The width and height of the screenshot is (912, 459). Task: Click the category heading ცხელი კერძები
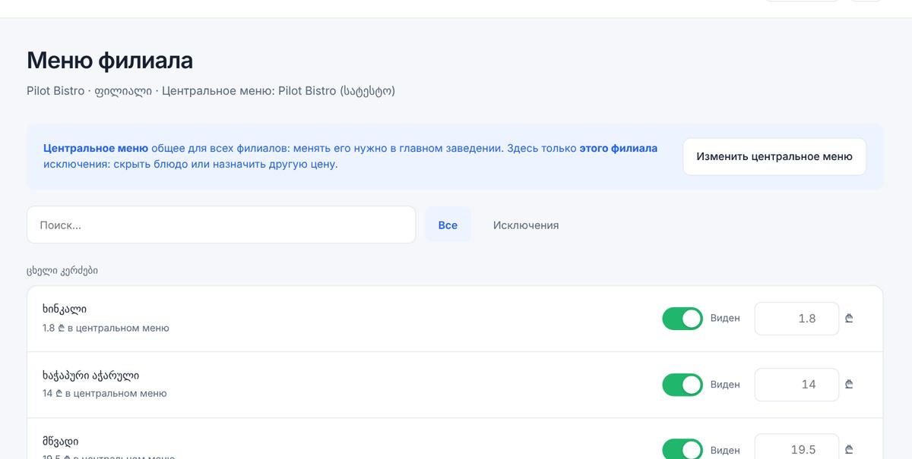62,270
